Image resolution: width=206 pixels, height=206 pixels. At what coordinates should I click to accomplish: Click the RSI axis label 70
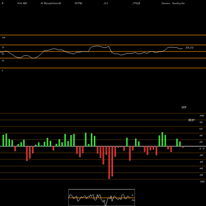(x=3, y=47)
